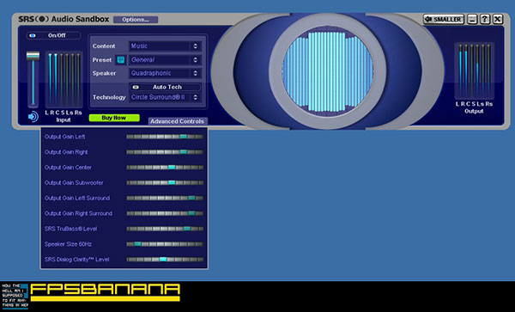
Task: Open the Content dropdown showing Music
Action: pos(165,46)
